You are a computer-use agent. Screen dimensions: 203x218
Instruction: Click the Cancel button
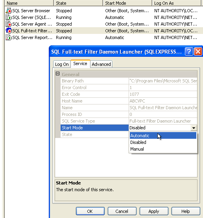(122, 211)
